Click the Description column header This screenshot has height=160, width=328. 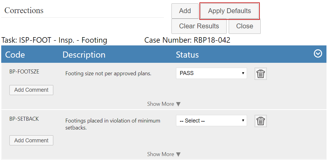pyautogui.click(x=84, y=55)
